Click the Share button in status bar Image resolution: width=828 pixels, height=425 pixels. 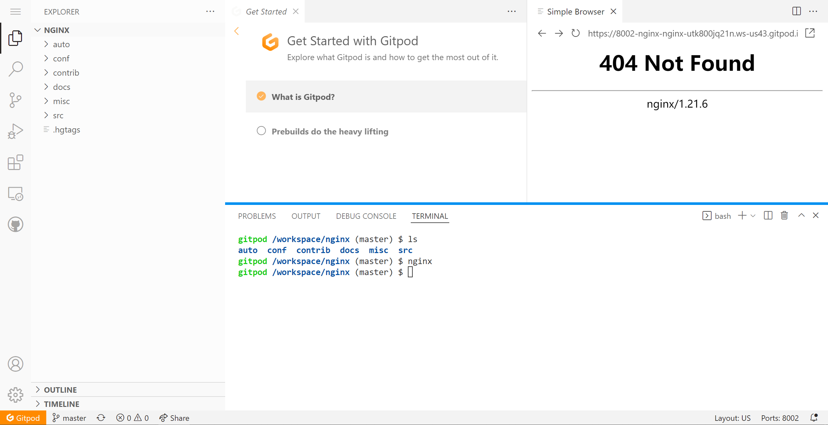pyautogui.click(x=174, y=418)
